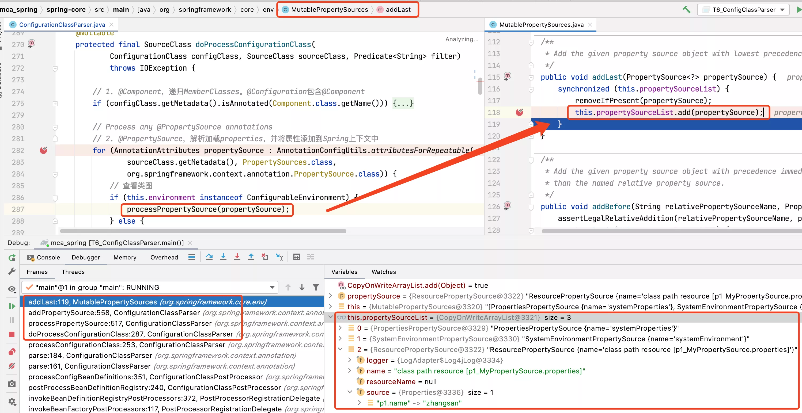Viewport: 802px width, 413px height.
Task: Open the T6_ConfigClassParser run configuration dropdown
Action: click(x=743, y=10)
